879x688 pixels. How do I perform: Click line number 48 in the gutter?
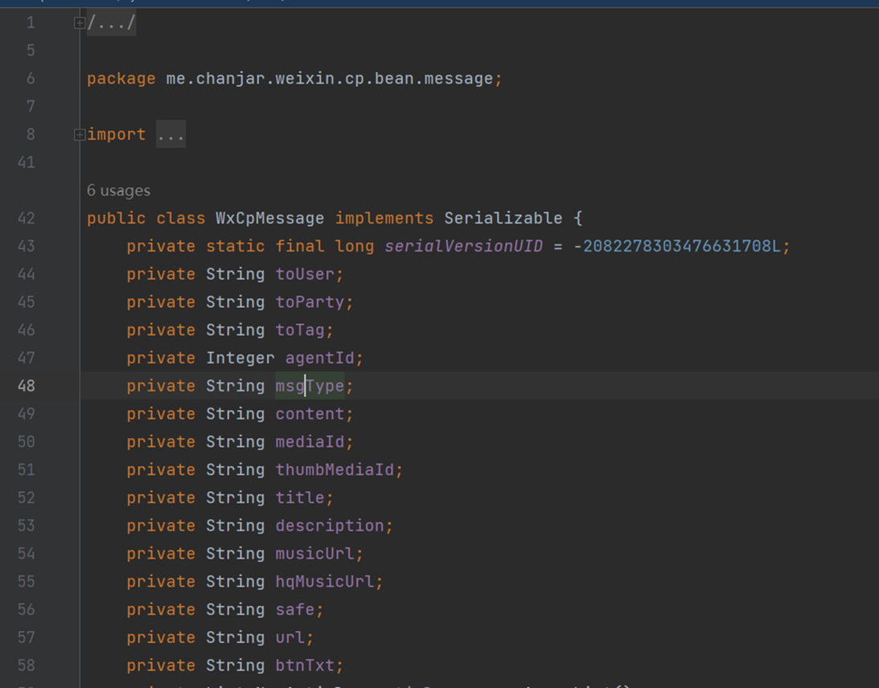tap(27, 386)
